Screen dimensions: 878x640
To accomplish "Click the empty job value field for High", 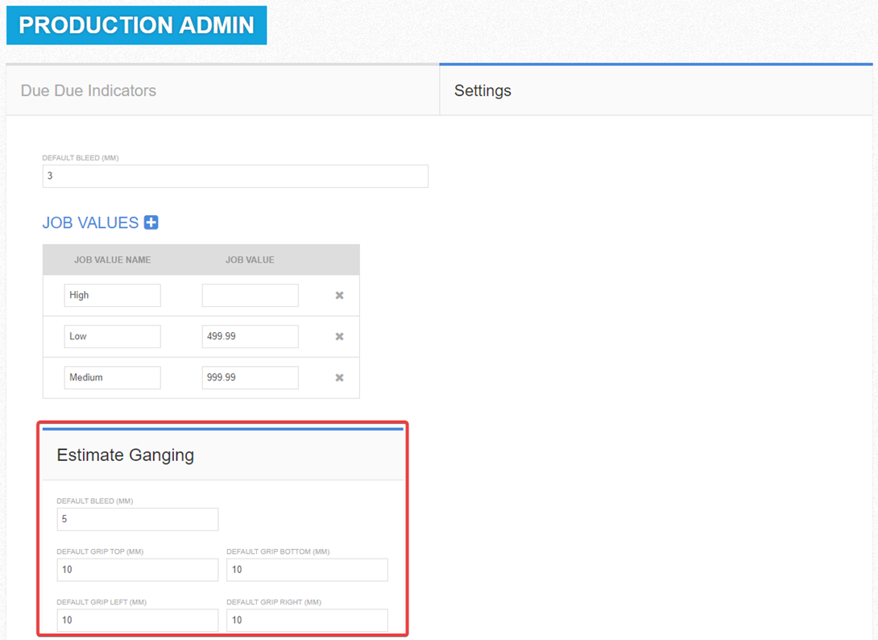I will (251, 295).
